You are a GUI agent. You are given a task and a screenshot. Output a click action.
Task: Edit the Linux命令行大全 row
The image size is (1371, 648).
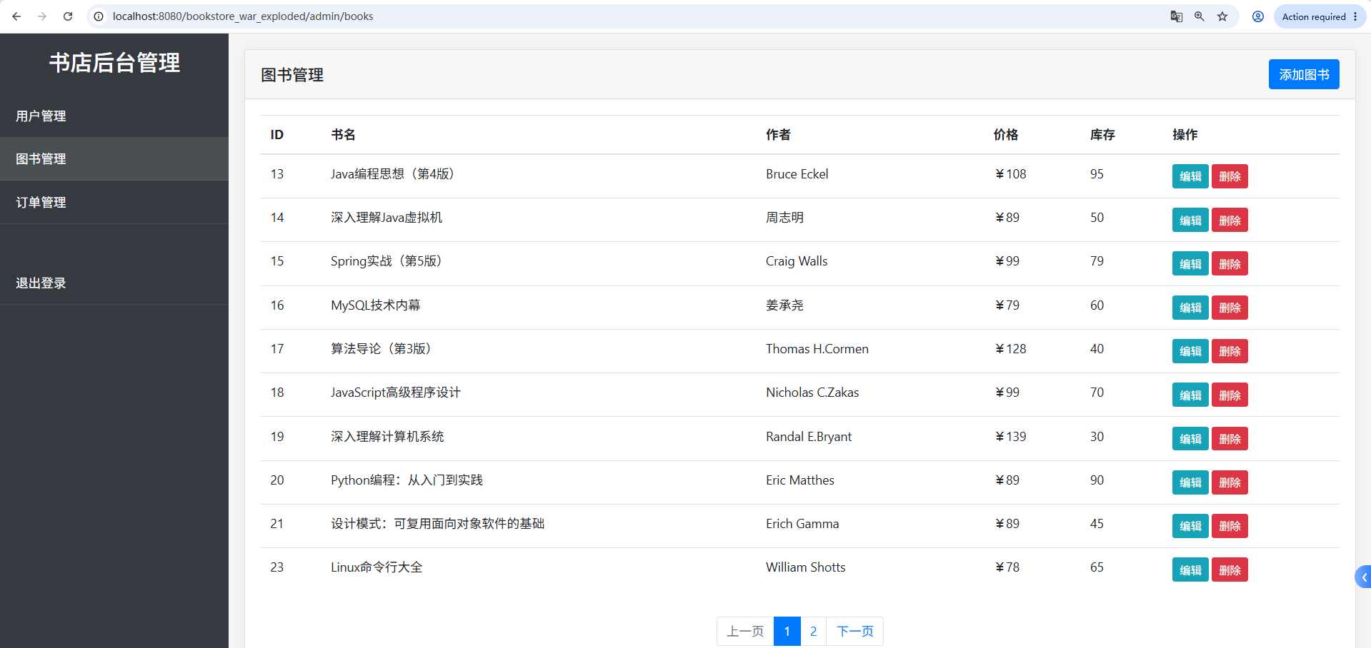coord(1190,569)
